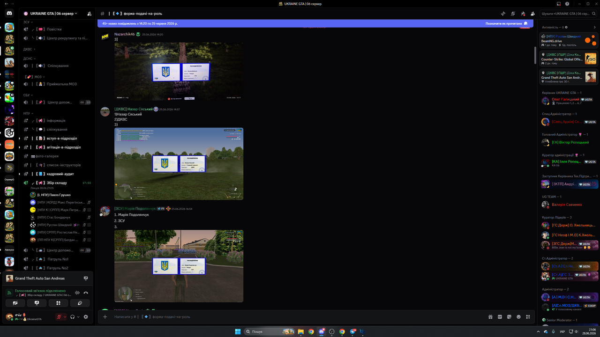This screenshot has height=337, width=600.
Task: Open the Counter-Strike: Global Offensive activity card
Action: tap(569, 59)
